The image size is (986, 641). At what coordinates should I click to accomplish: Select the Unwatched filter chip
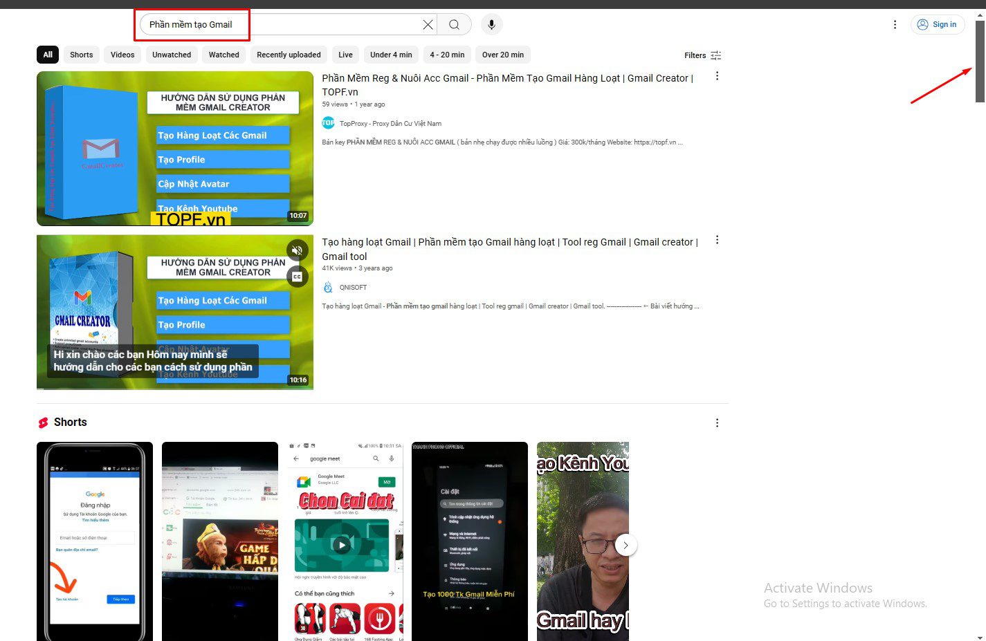(x=172, y=55)
